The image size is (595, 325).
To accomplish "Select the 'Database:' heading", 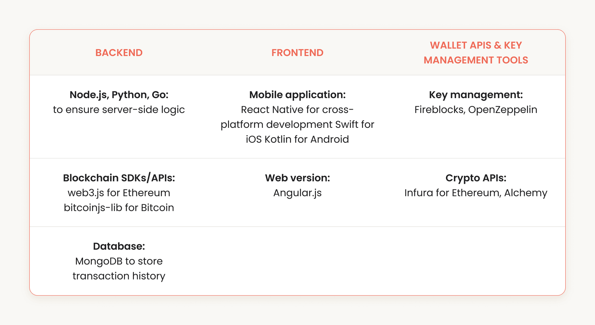I will pos(119,246).
